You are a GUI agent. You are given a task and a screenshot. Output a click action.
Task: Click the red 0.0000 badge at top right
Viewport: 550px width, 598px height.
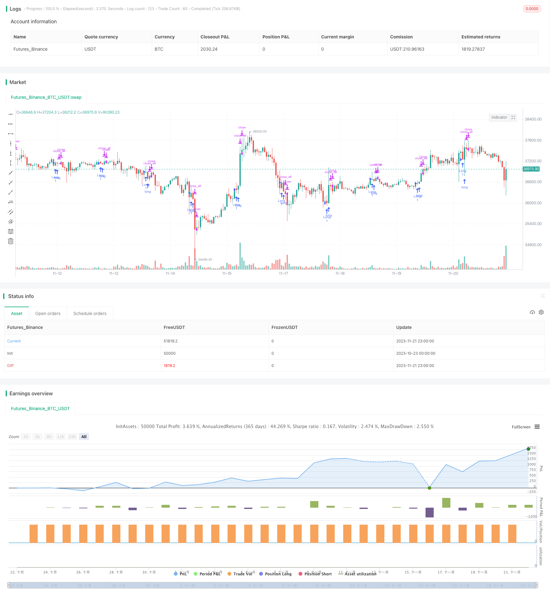point(532,8)
